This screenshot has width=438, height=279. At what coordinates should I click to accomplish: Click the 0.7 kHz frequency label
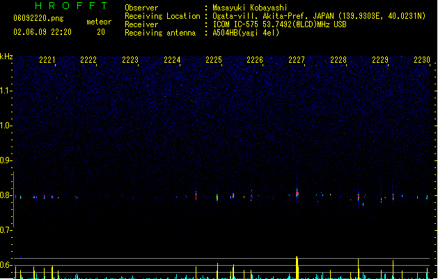[6, 230]
